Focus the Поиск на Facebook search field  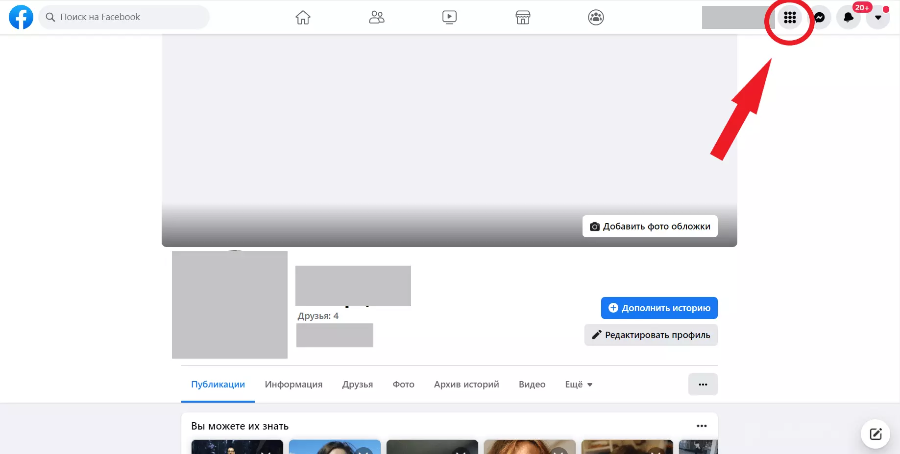(124, 17)
